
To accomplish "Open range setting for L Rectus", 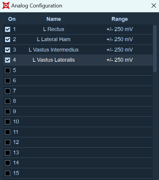I will coord(120,29).
